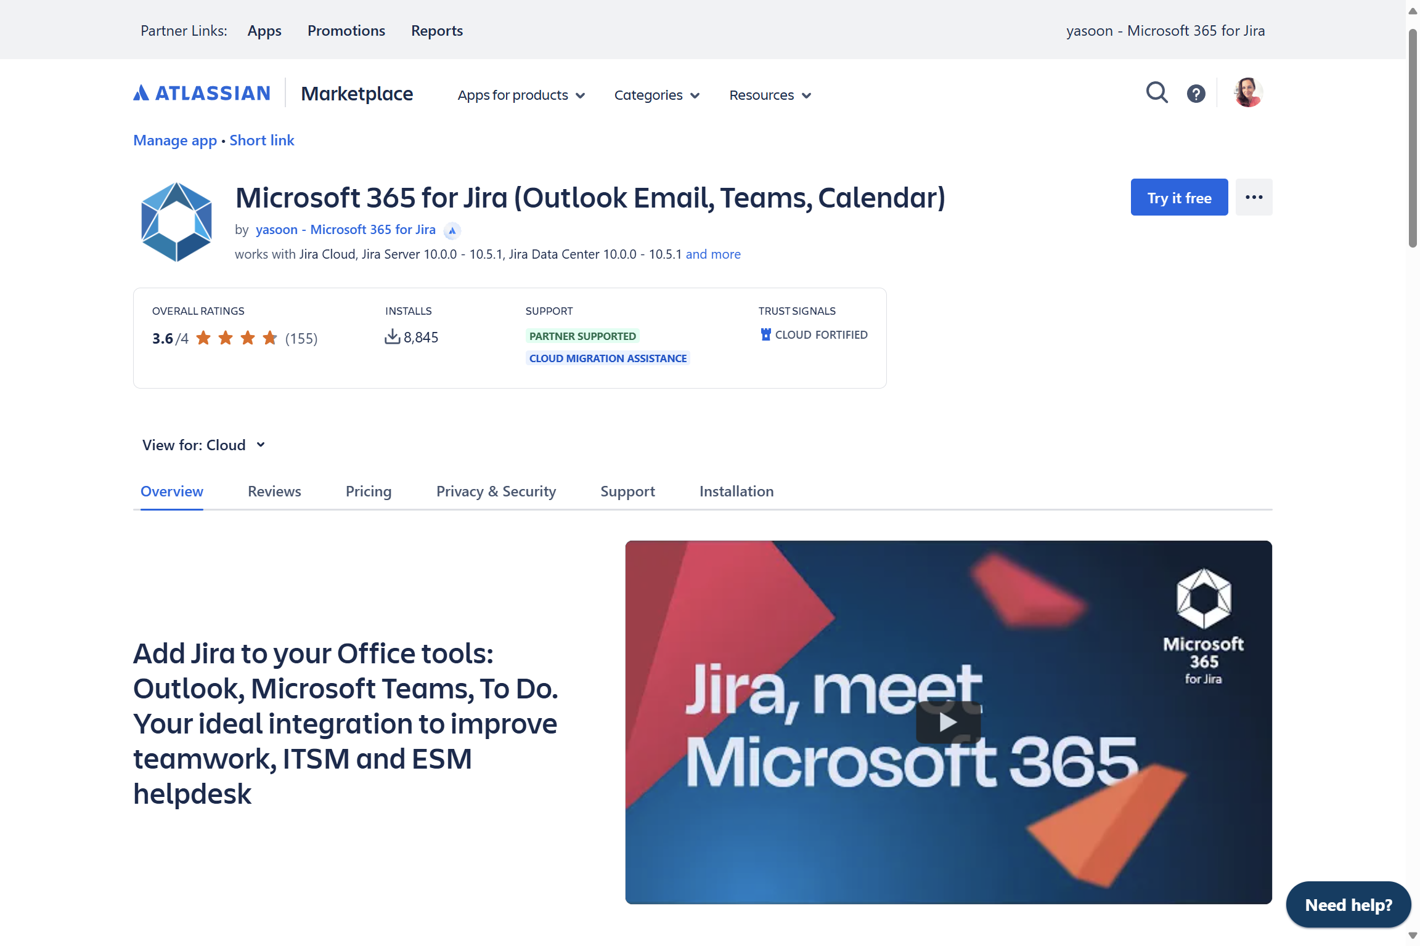Open the user profile avatar
This screenshot has width=1420, height=946.
1248,93
